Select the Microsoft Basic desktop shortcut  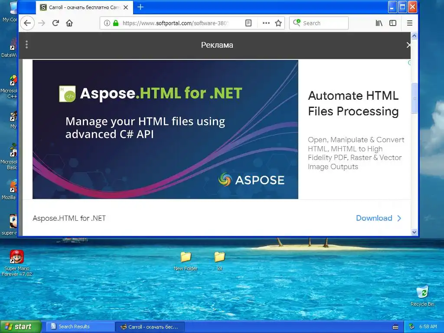10,157
